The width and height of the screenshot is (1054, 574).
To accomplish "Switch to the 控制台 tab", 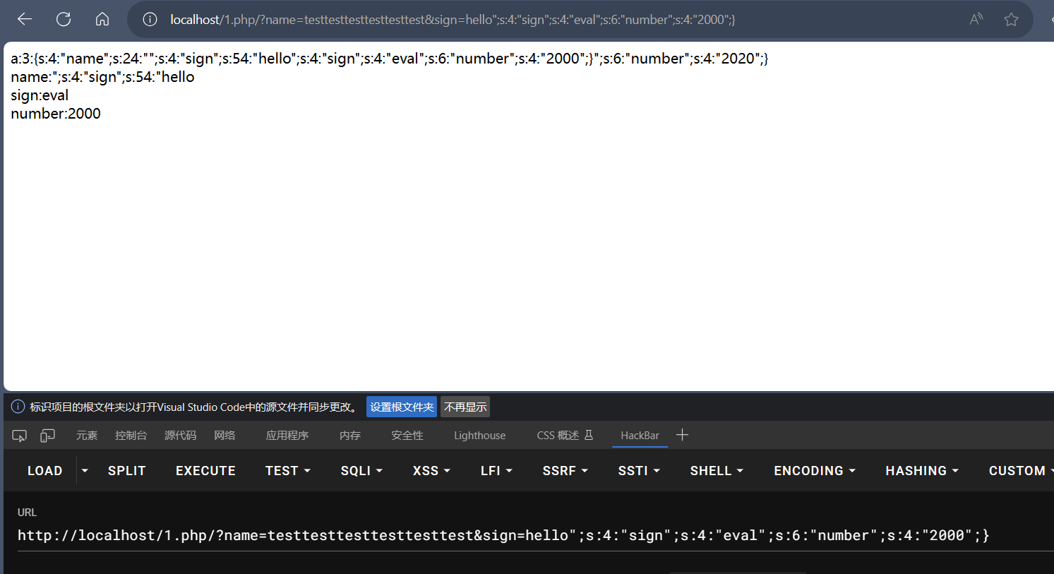I will (131, 436).
